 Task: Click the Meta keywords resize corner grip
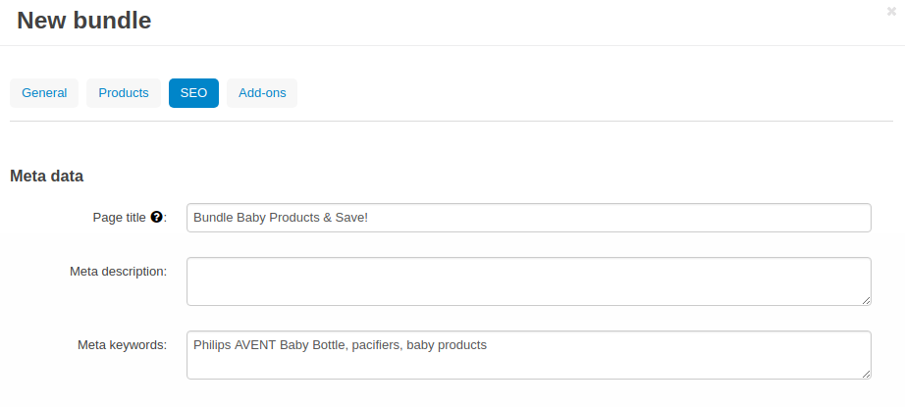pos(866,374)
